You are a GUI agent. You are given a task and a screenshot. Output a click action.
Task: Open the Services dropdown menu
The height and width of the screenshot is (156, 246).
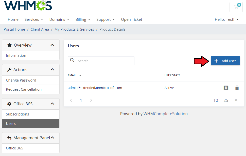pyautogui.click(x=34, y=19)
